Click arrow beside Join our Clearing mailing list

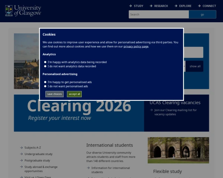click(151, 110)
